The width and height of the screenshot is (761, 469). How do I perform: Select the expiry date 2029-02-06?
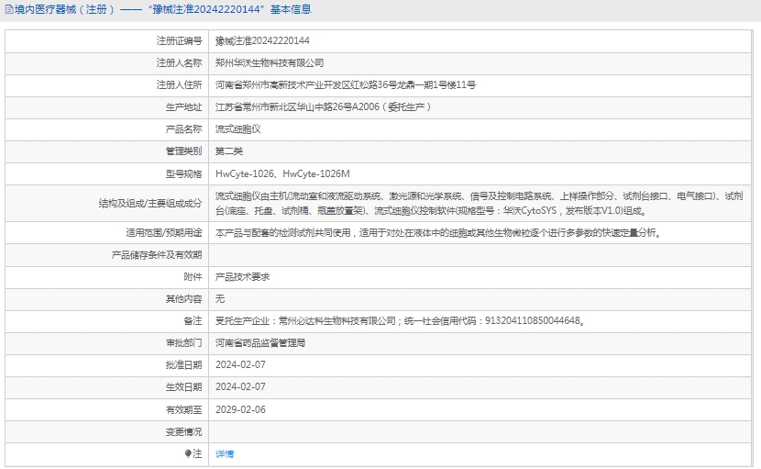(240, 409)
